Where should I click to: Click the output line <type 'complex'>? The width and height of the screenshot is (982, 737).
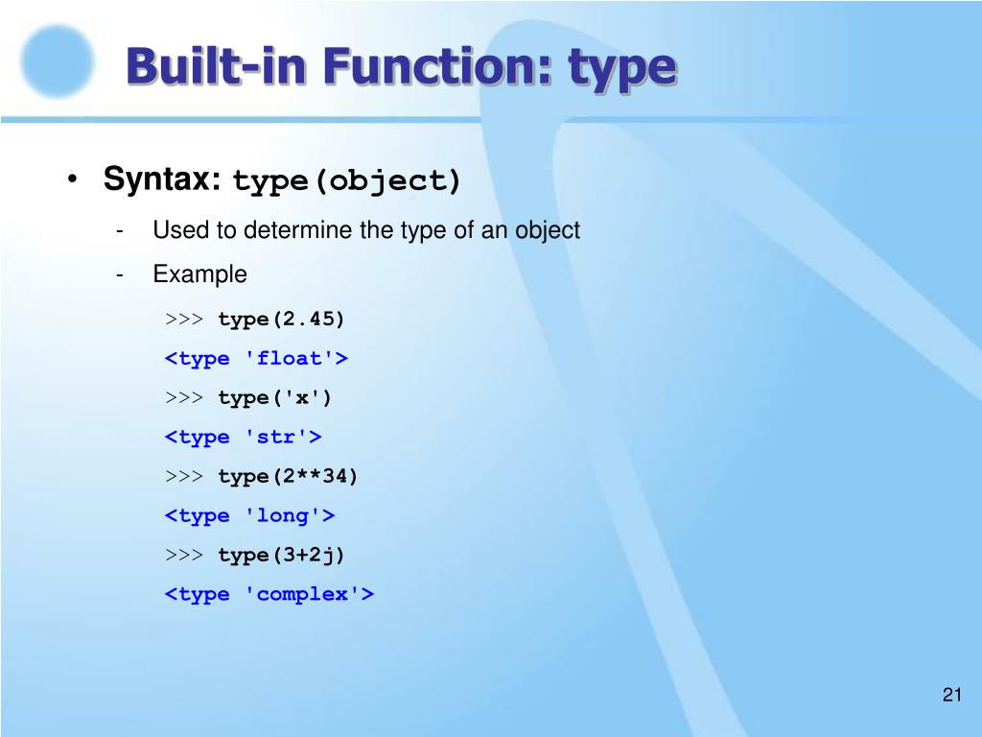pos(269,594)
